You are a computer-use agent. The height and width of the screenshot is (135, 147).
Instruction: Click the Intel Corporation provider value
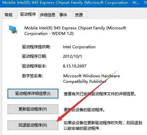(x=79, y=47)
